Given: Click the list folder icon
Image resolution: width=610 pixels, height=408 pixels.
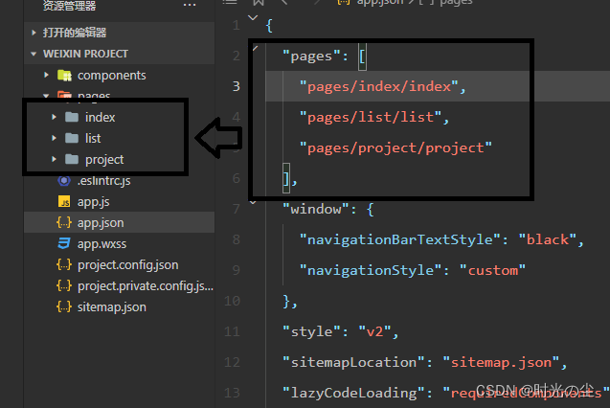Looking at the screenshot, I should (x=72, y=138).
